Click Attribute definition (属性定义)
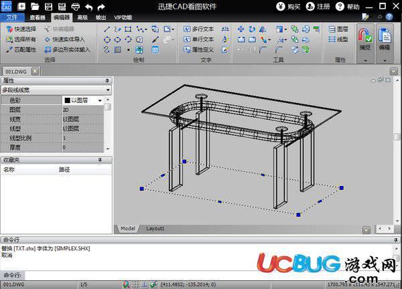The image size is (402, 289). 199,50
